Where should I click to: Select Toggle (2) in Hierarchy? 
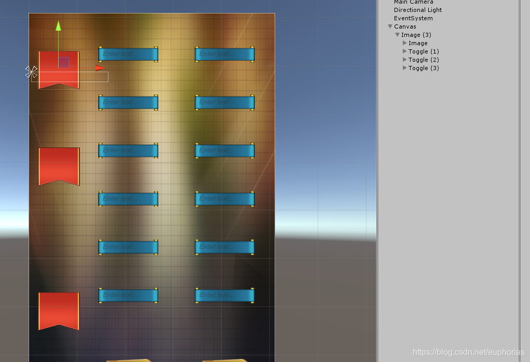pos(424,60)
